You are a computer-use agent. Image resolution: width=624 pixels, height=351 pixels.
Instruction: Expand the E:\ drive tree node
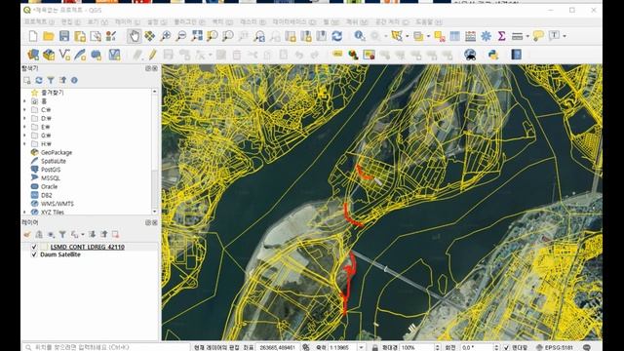point(24,127)
